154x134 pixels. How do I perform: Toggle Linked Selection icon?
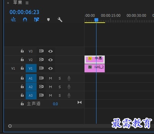click(x=37, y=20)
